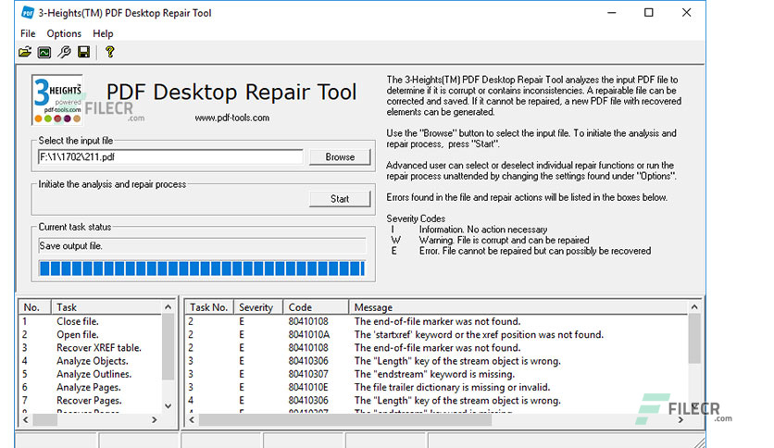Click the Repair wrench toolbar icon
Screen dimensions: 774x448
(x=64, y=53)
